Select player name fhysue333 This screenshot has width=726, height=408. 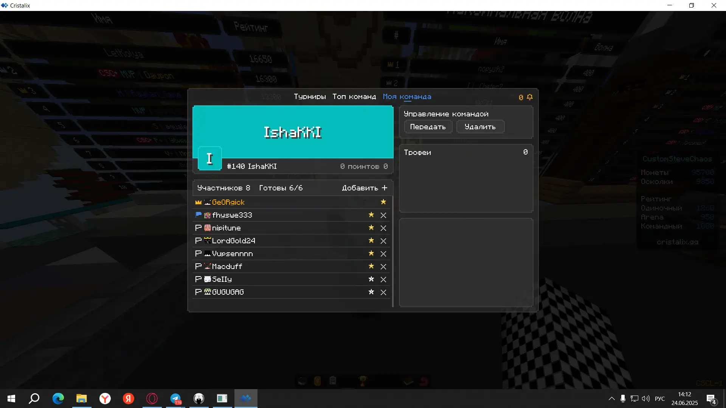click(x=232, y=215)
